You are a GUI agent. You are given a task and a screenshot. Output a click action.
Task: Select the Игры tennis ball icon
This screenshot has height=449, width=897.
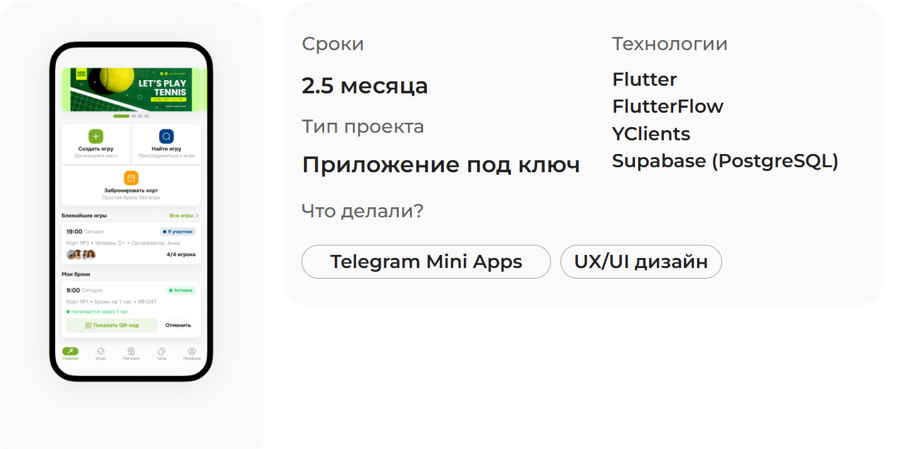click(100, 350)
